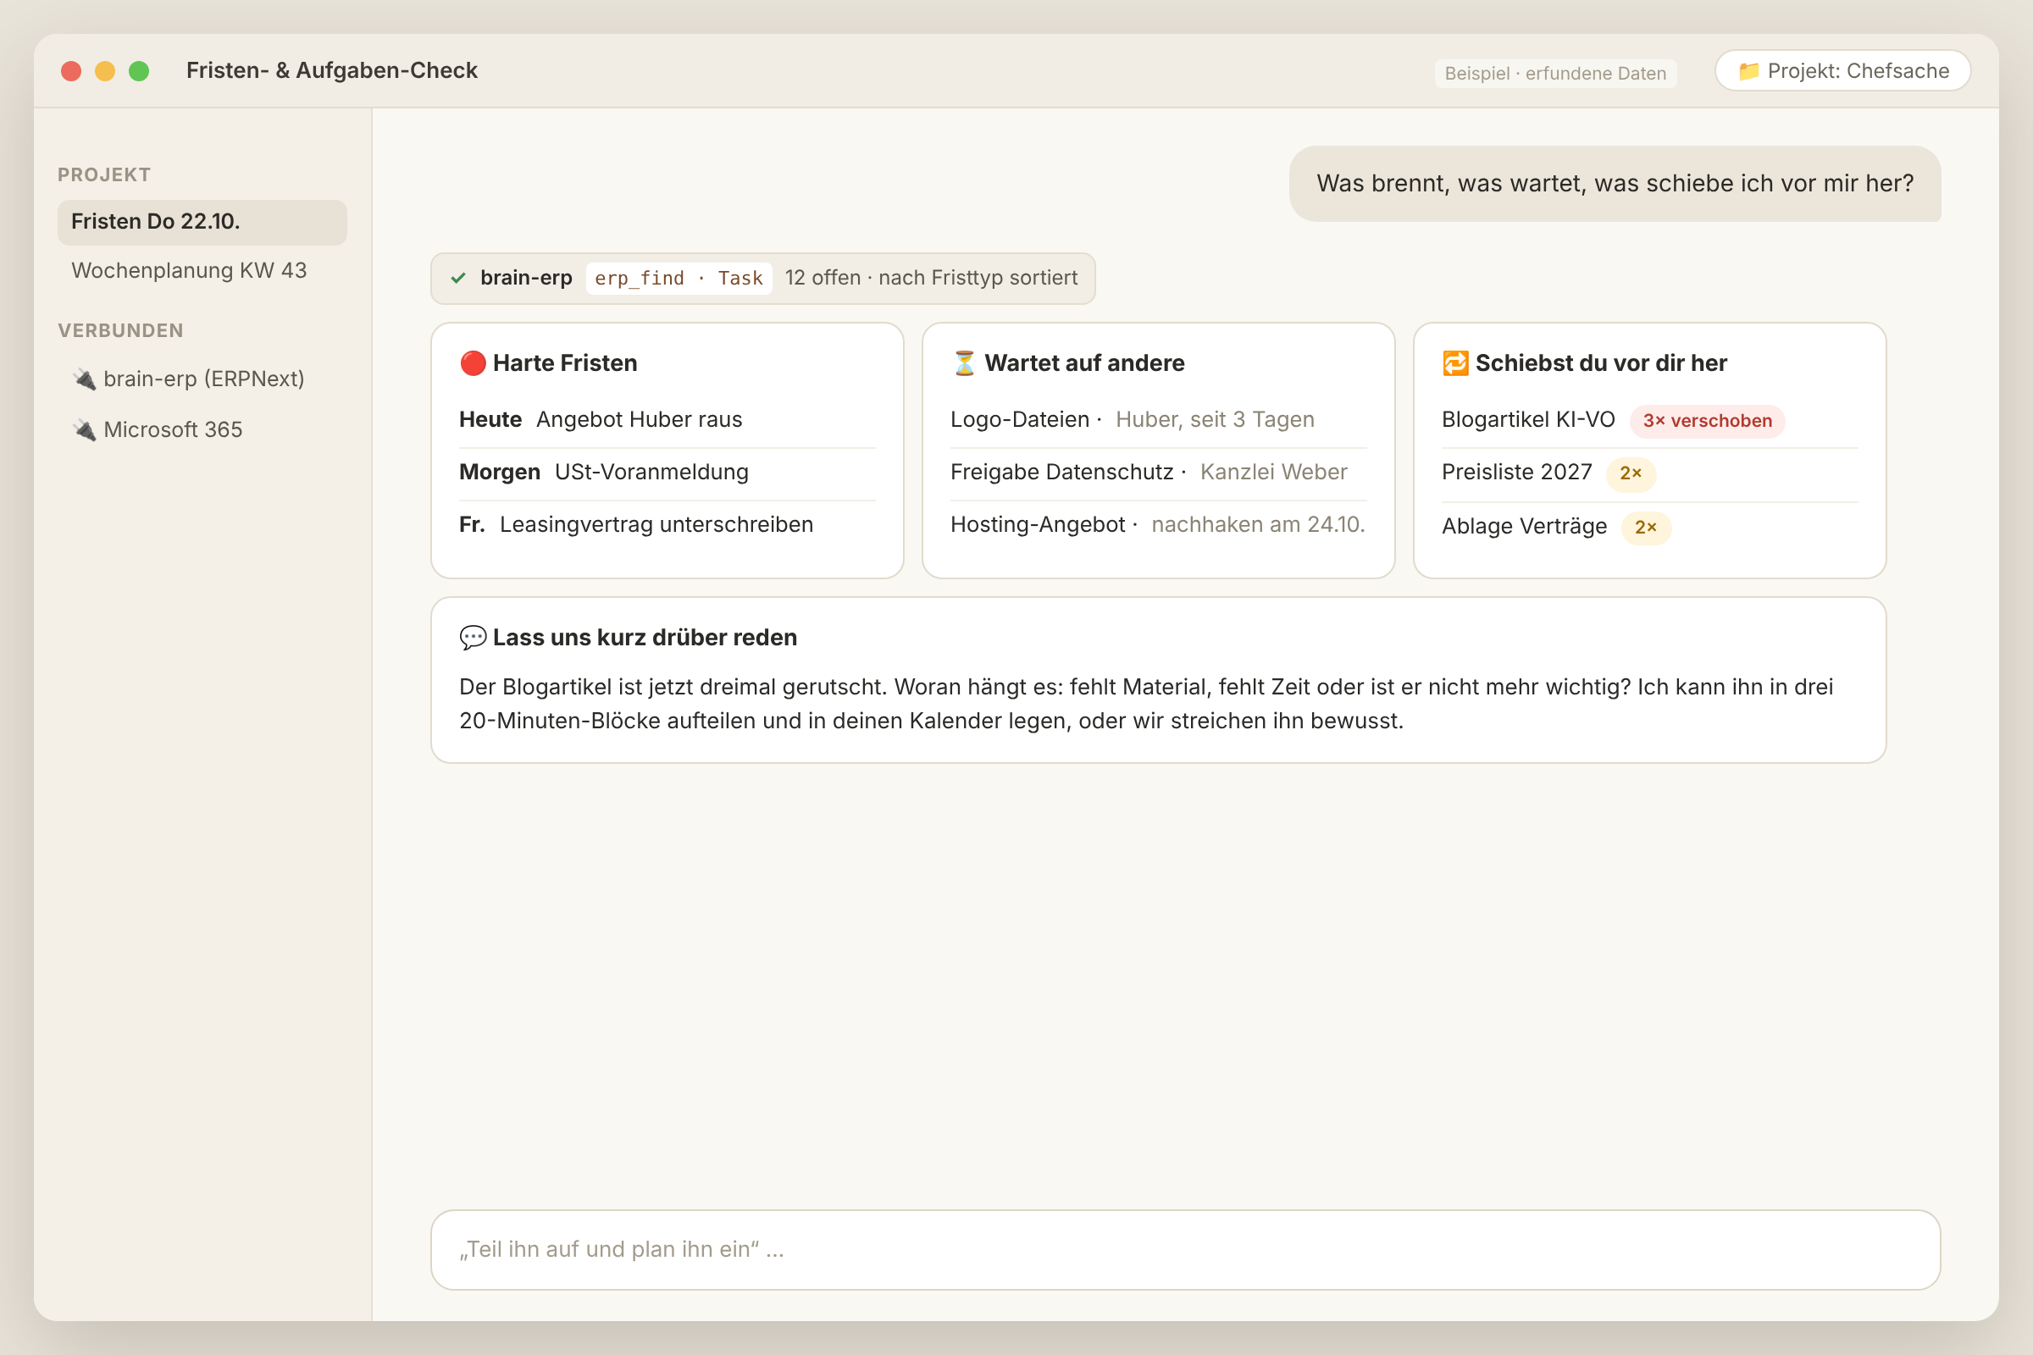Viewport: 2033px width, 1355px height.
Task: Click the Microsoft 365 plug icon
Action: tap(84, 430)
